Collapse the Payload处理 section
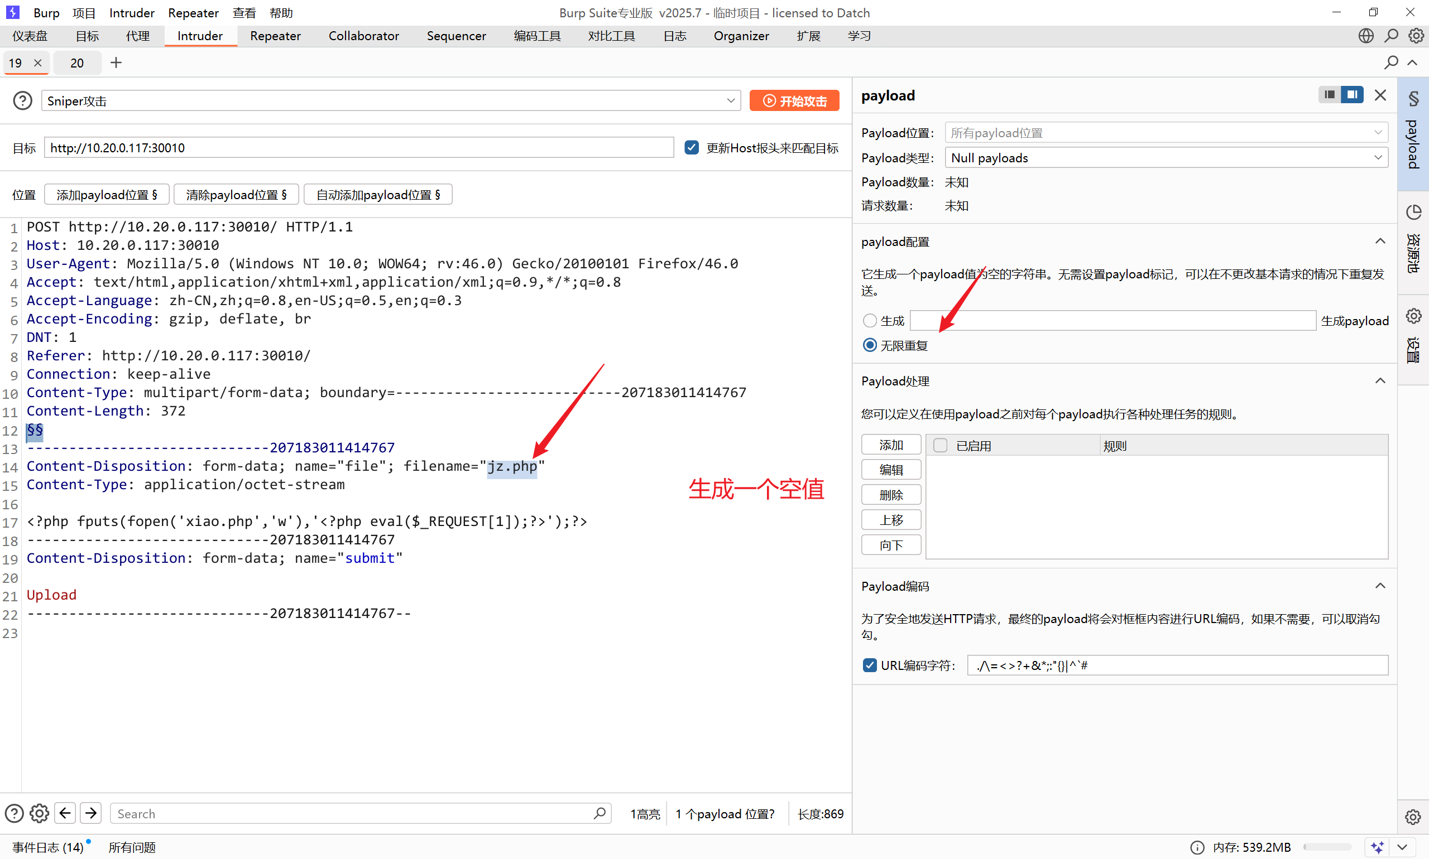This screenshot has height=859, width=1429. point(1380,381)
